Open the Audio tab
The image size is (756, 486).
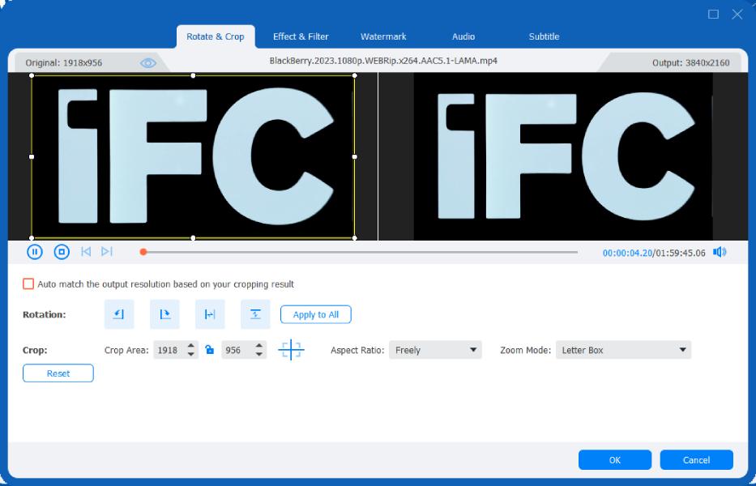click(463, 36)
